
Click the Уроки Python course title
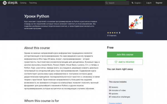[x=37, y=16]
